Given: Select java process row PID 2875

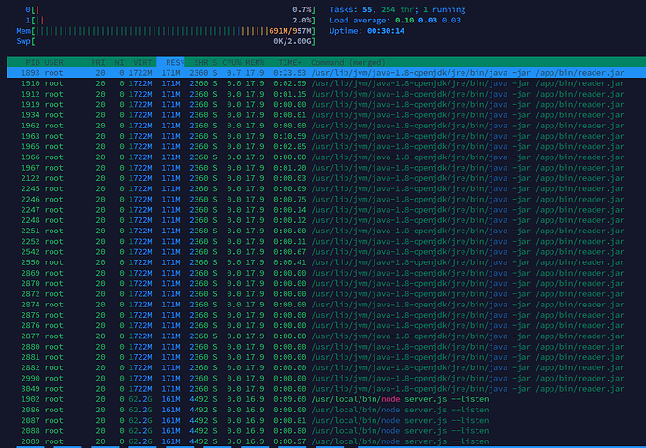Looking at the screenshot, I should click(x=327, y=315).
